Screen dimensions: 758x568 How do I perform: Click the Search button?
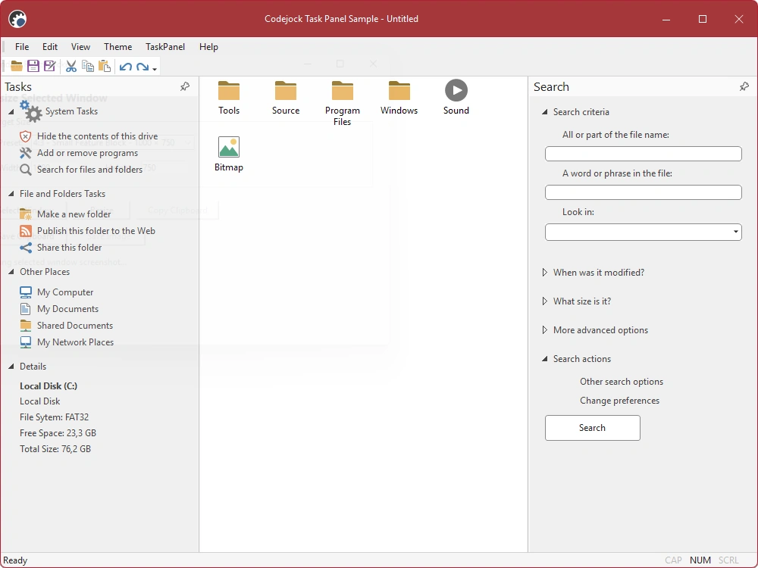[x=592, y=427]
